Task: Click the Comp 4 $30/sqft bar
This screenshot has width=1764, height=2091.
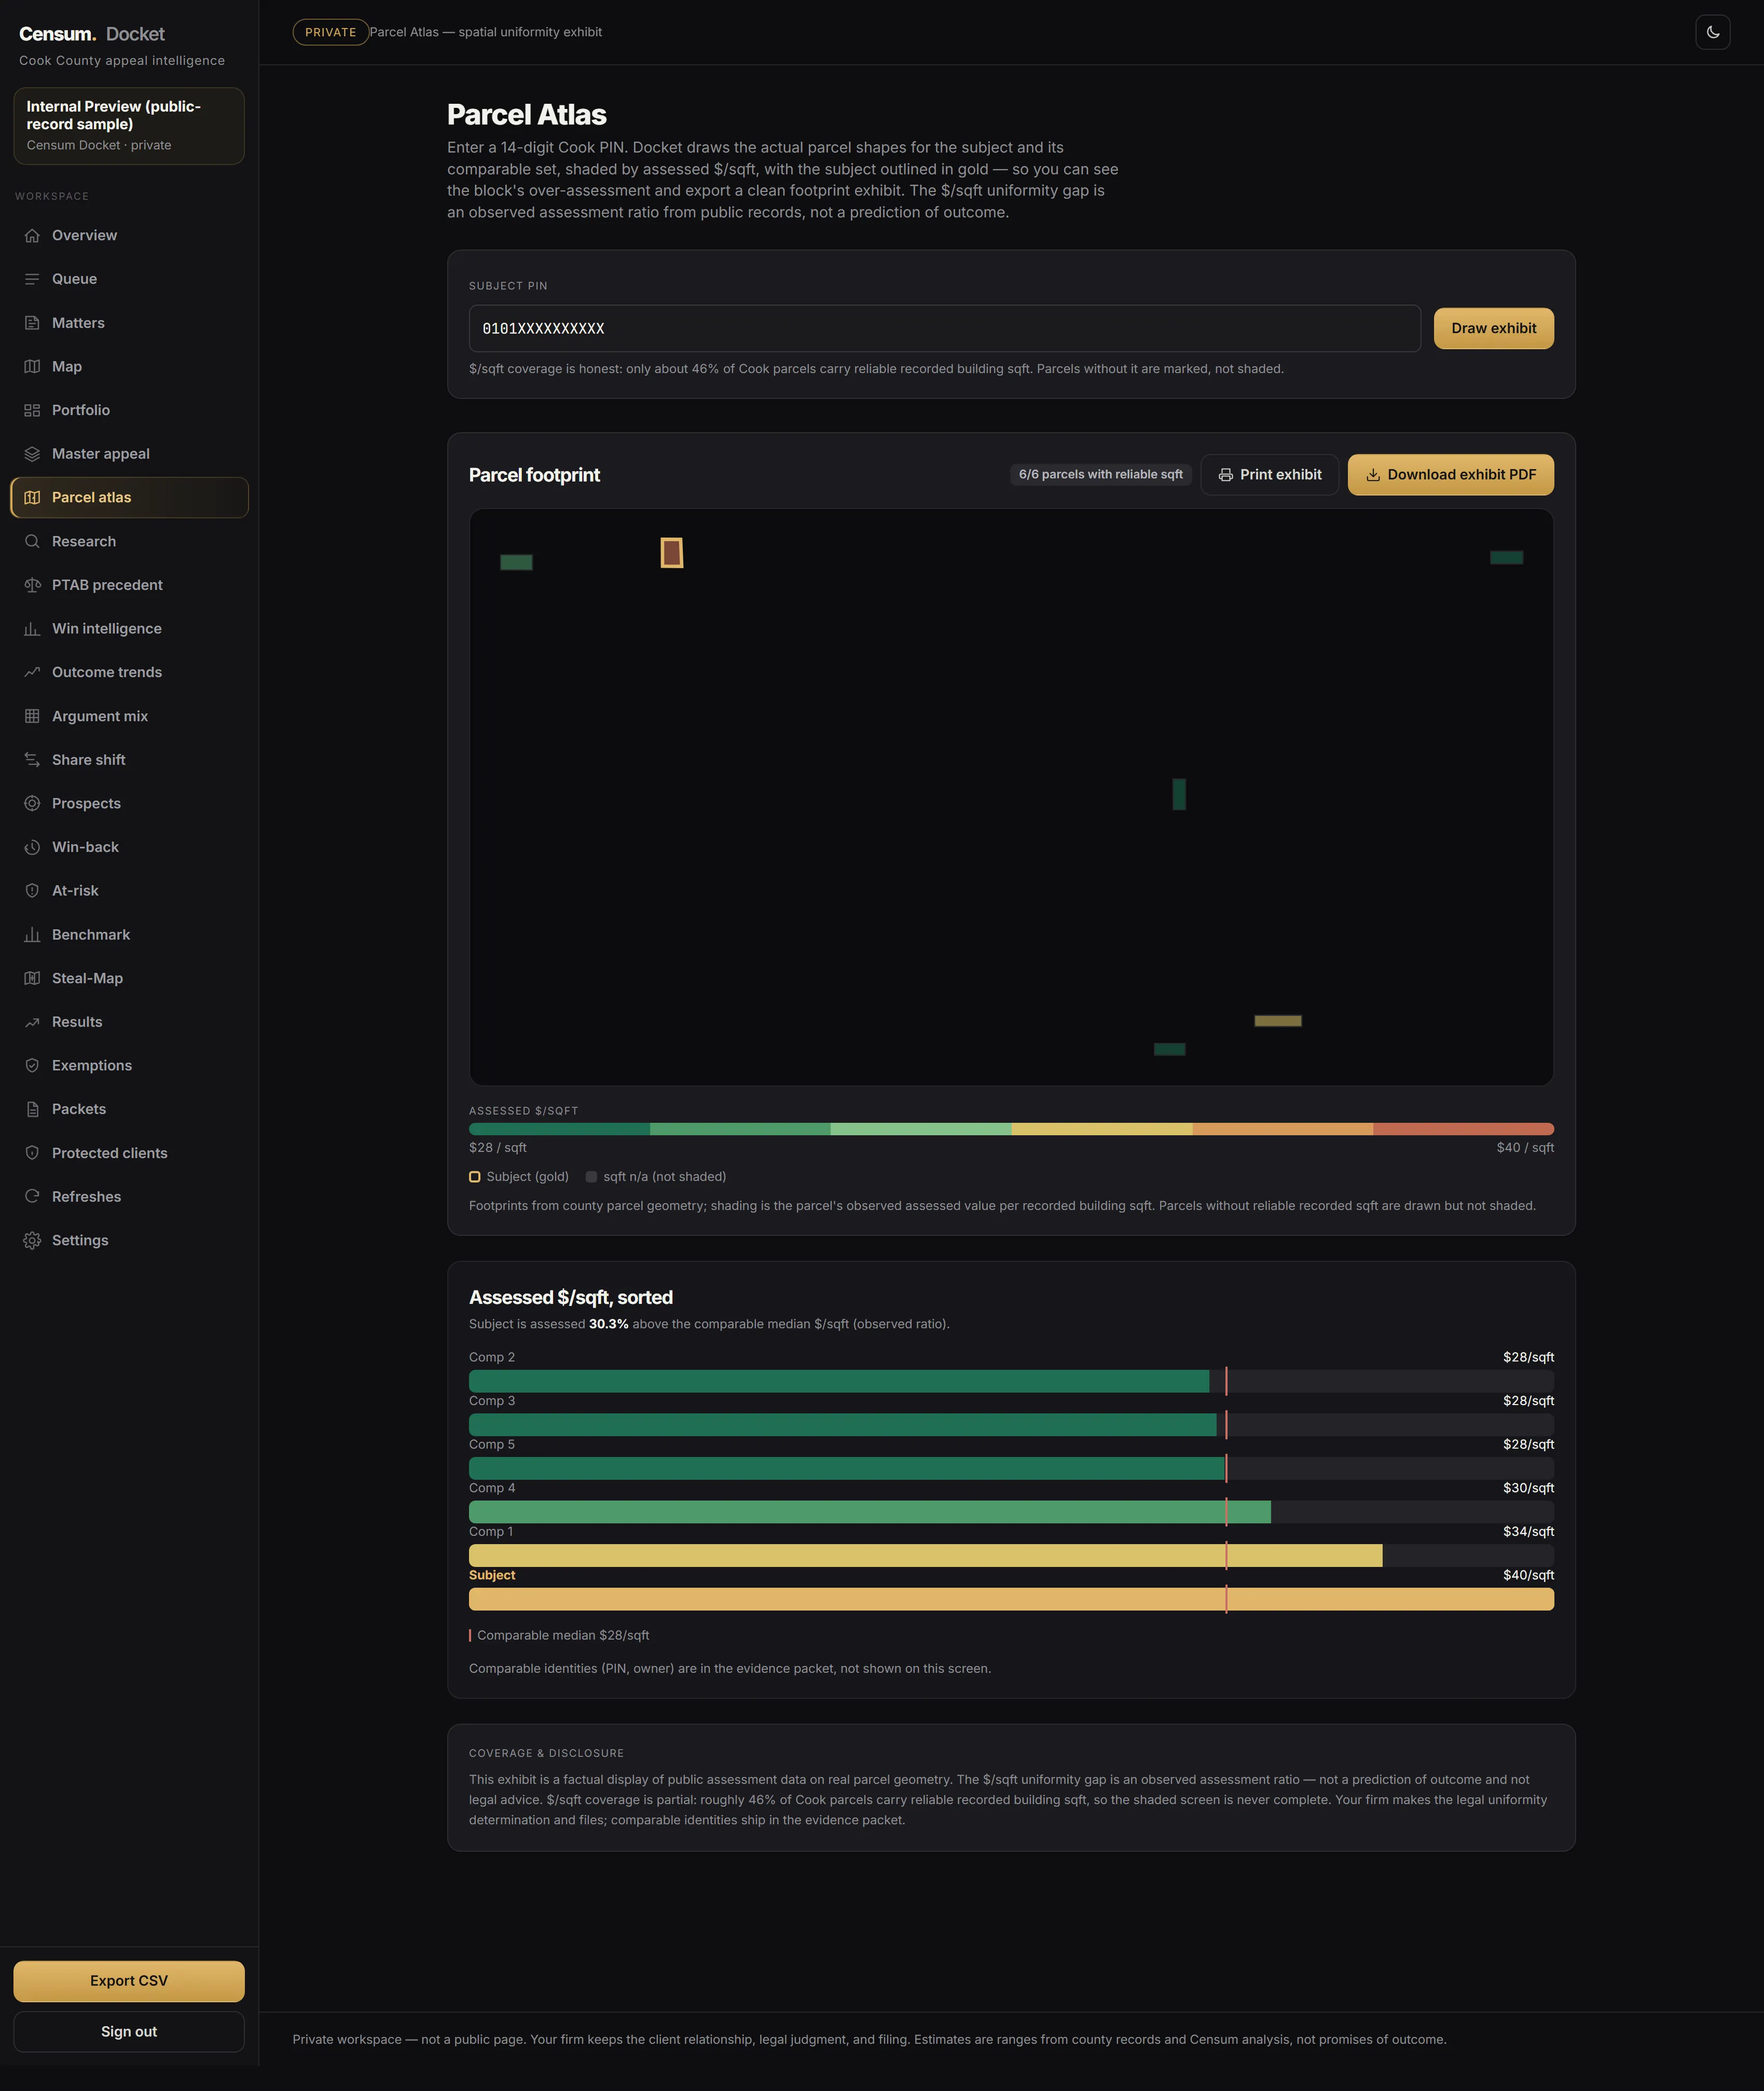Action: tap(869, 1512)
